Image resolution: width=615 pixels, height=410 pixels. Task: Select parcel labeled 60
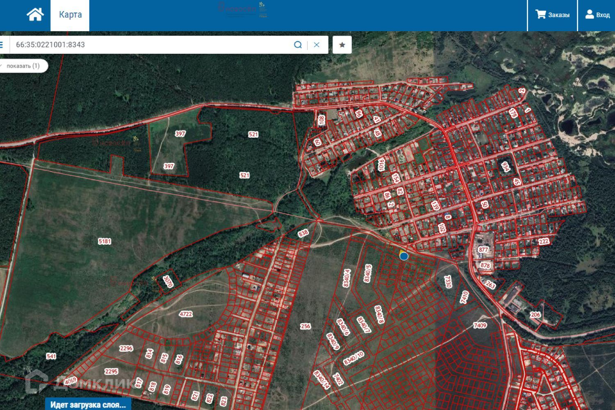tap(317, 142)
